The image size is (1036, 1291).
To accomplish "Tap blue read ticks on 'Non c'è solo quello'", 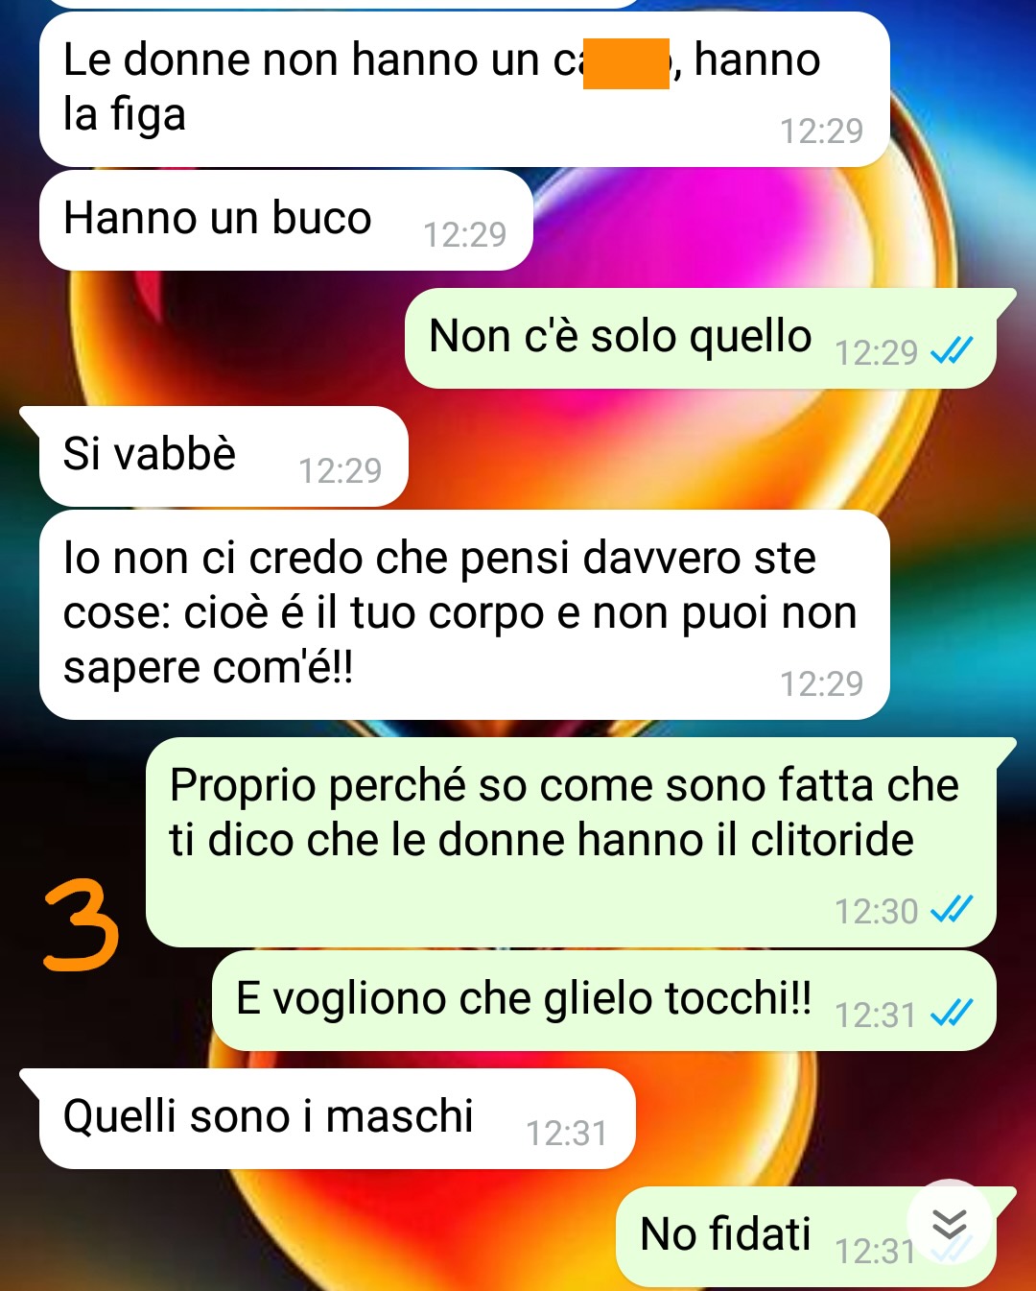I will pyautogui.click(x=953, y=351).
